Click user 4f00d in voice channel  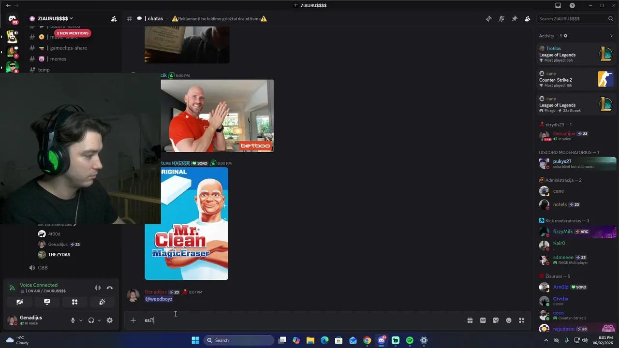[x=54, y=234]
